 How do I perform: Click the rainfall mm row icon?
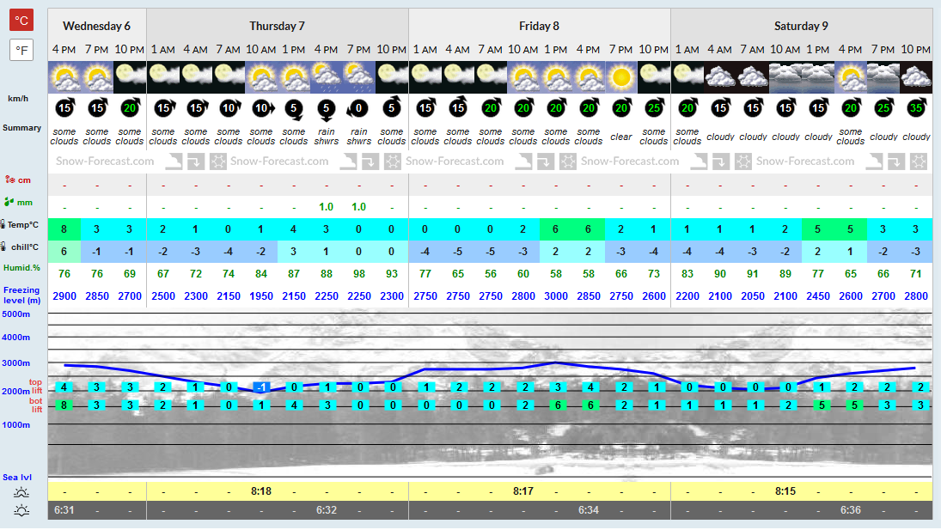click(9, 202)
